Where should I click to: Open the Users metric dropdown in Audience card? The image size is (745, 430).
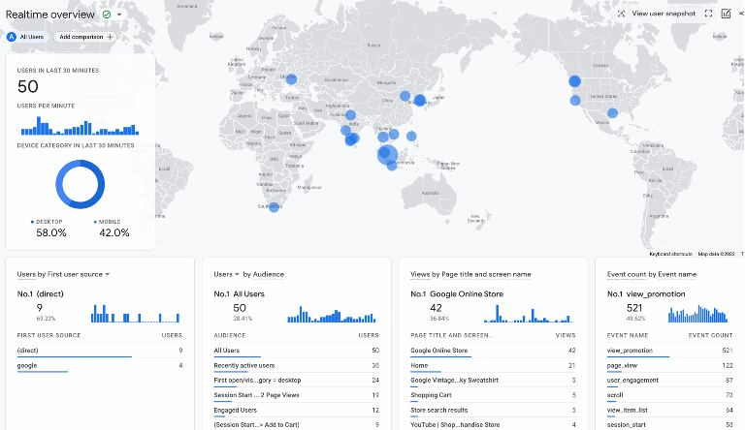click(238, 274)
